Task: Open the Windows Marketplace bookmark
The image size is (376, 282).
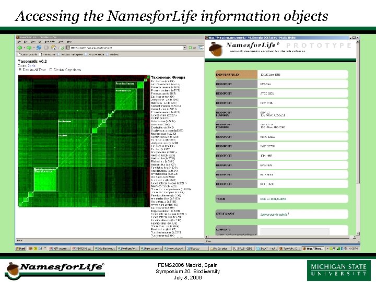Action: coord(70,54)
